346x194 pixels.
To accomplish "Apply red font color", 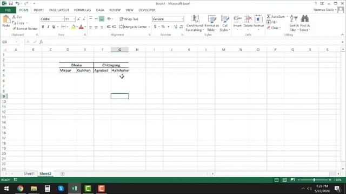I will 81,26.
